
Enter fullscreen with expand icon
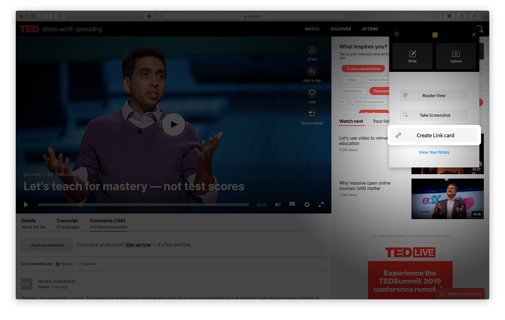coord(321,204)
